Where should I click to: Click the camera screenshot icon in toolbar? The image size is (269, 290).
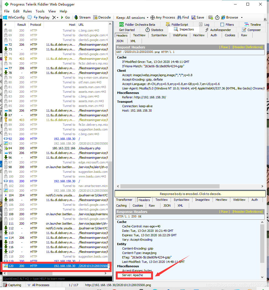[210, 17]
